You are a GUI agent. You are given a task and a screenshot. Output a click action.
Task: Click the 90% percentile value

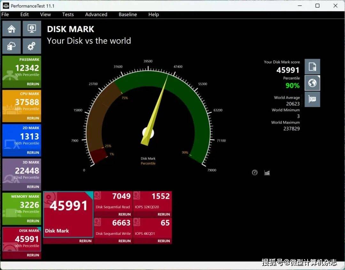(293, 85)
